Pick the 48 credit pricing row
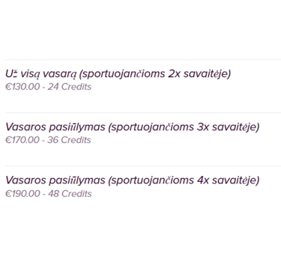The image size is (281, 274). [49, 194]
